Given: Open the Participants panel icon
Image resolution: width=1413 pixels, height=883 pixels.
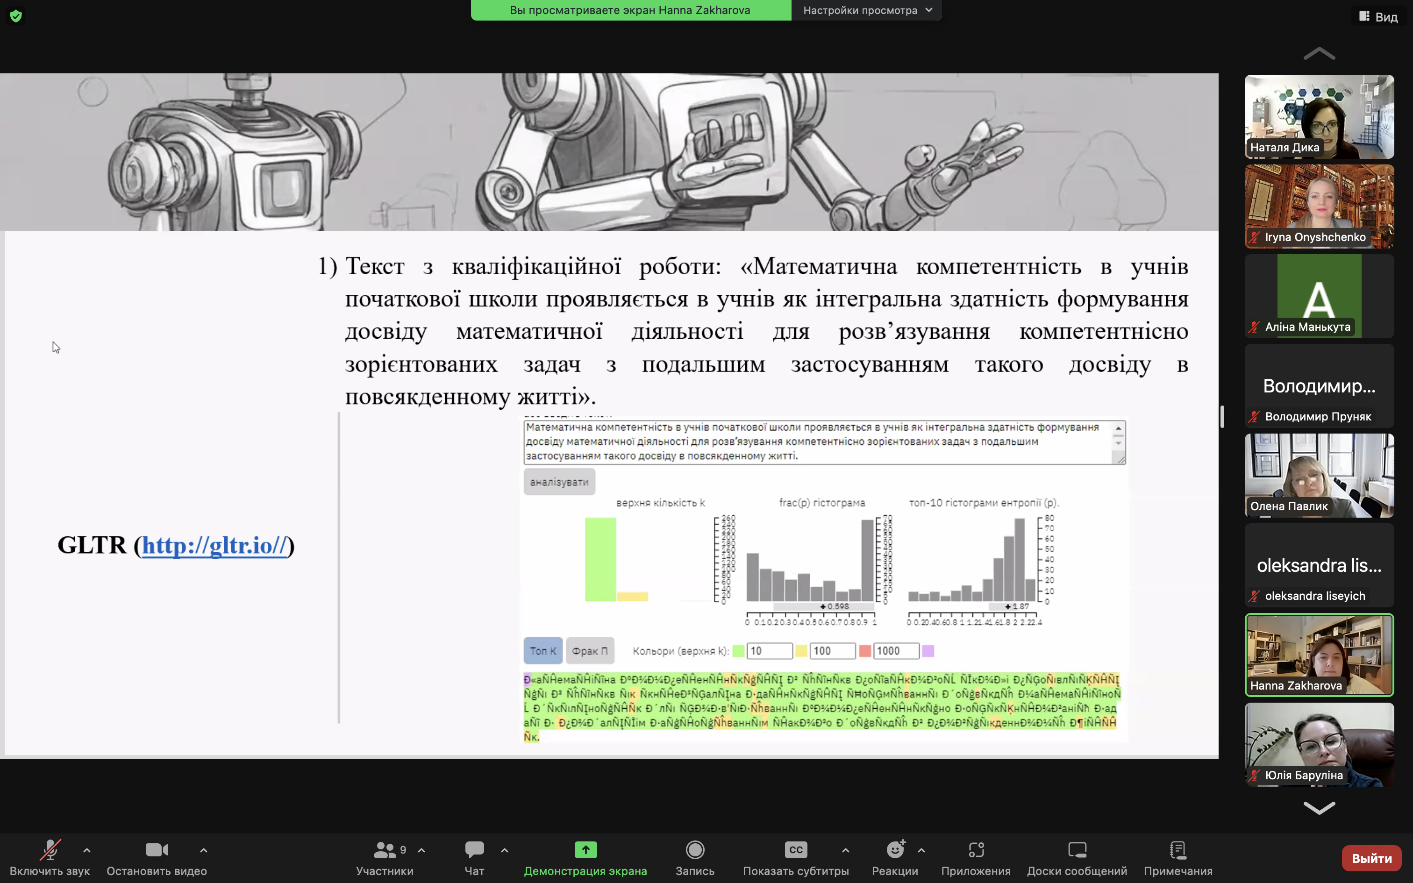Looking at the screenshot, I should 385,850.
